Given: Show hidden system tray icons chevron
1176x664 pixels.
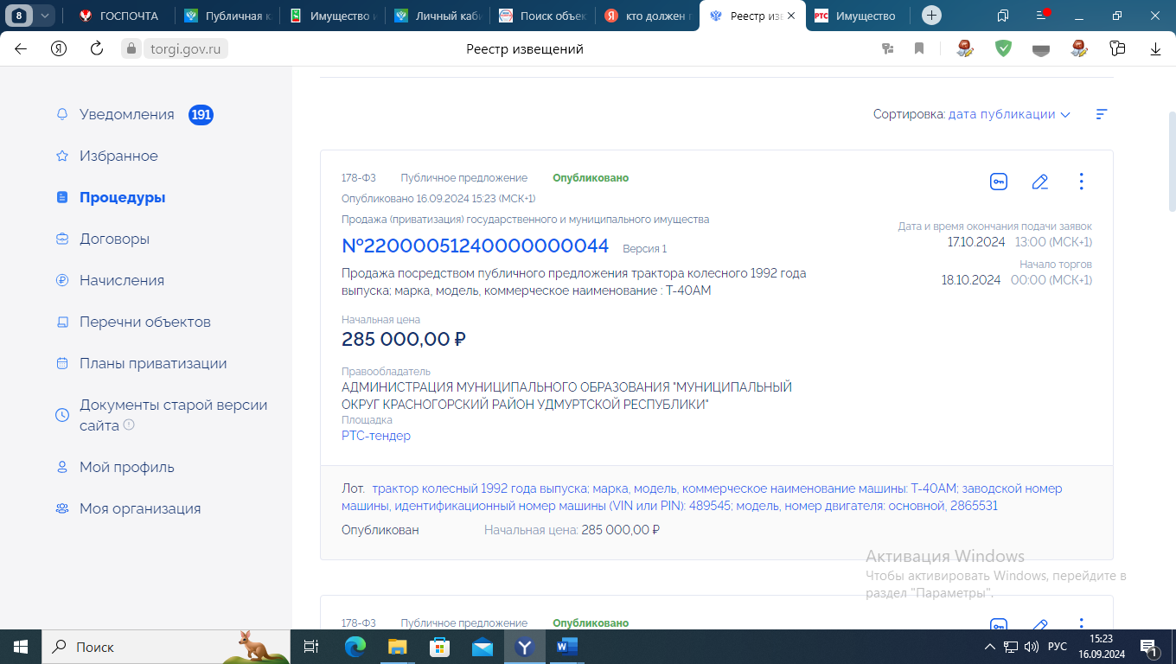Looking at the screenshot, I should [990, 647].
